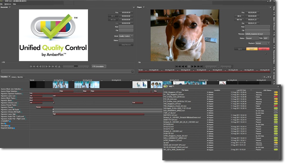The image size is (290, 168).
Task: Undock the UQC panel with pin icon
Action: pyautogui.click(x=173, y=86)
